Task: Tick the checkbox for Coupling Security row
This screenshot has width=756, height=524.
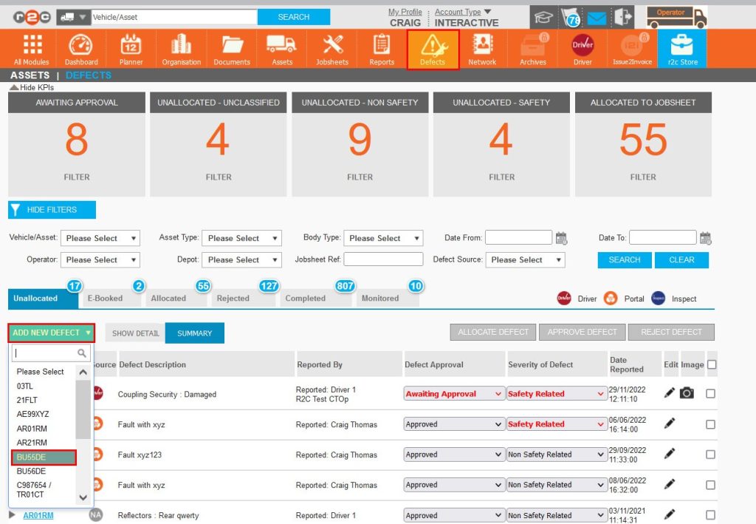Action: tap(710, 394)
